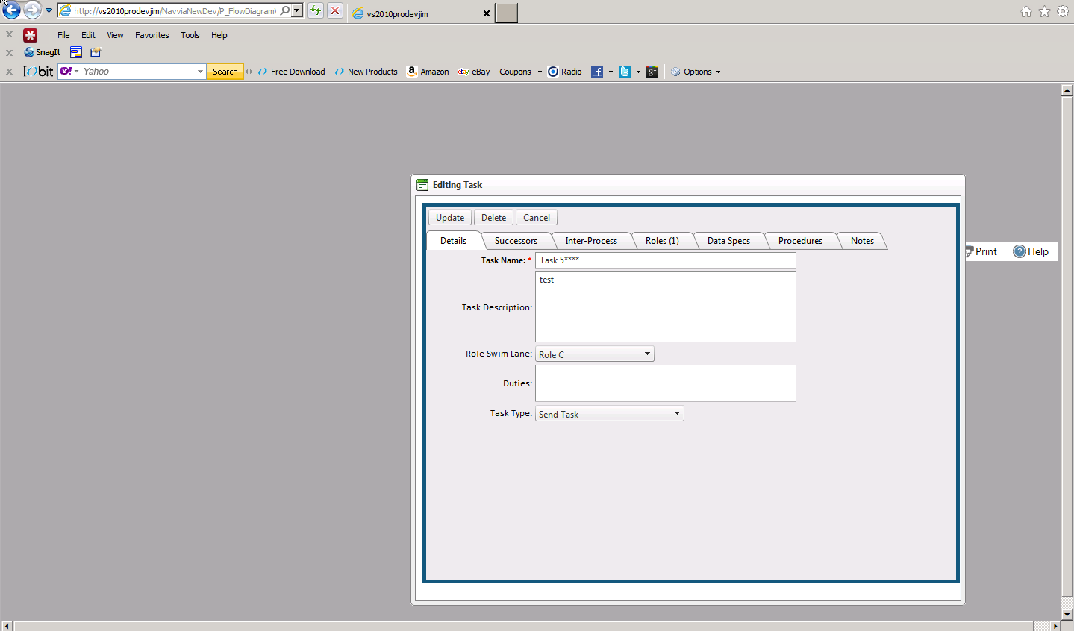The height and width of the screenshot is (631, 1074).
Task: Switch to the Data Specs tab
Action: tap(728, 241)
